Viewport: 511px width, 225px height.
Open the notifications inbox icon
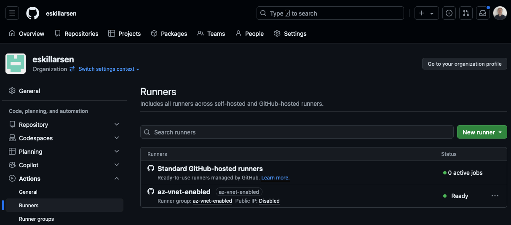click(483, 13)
